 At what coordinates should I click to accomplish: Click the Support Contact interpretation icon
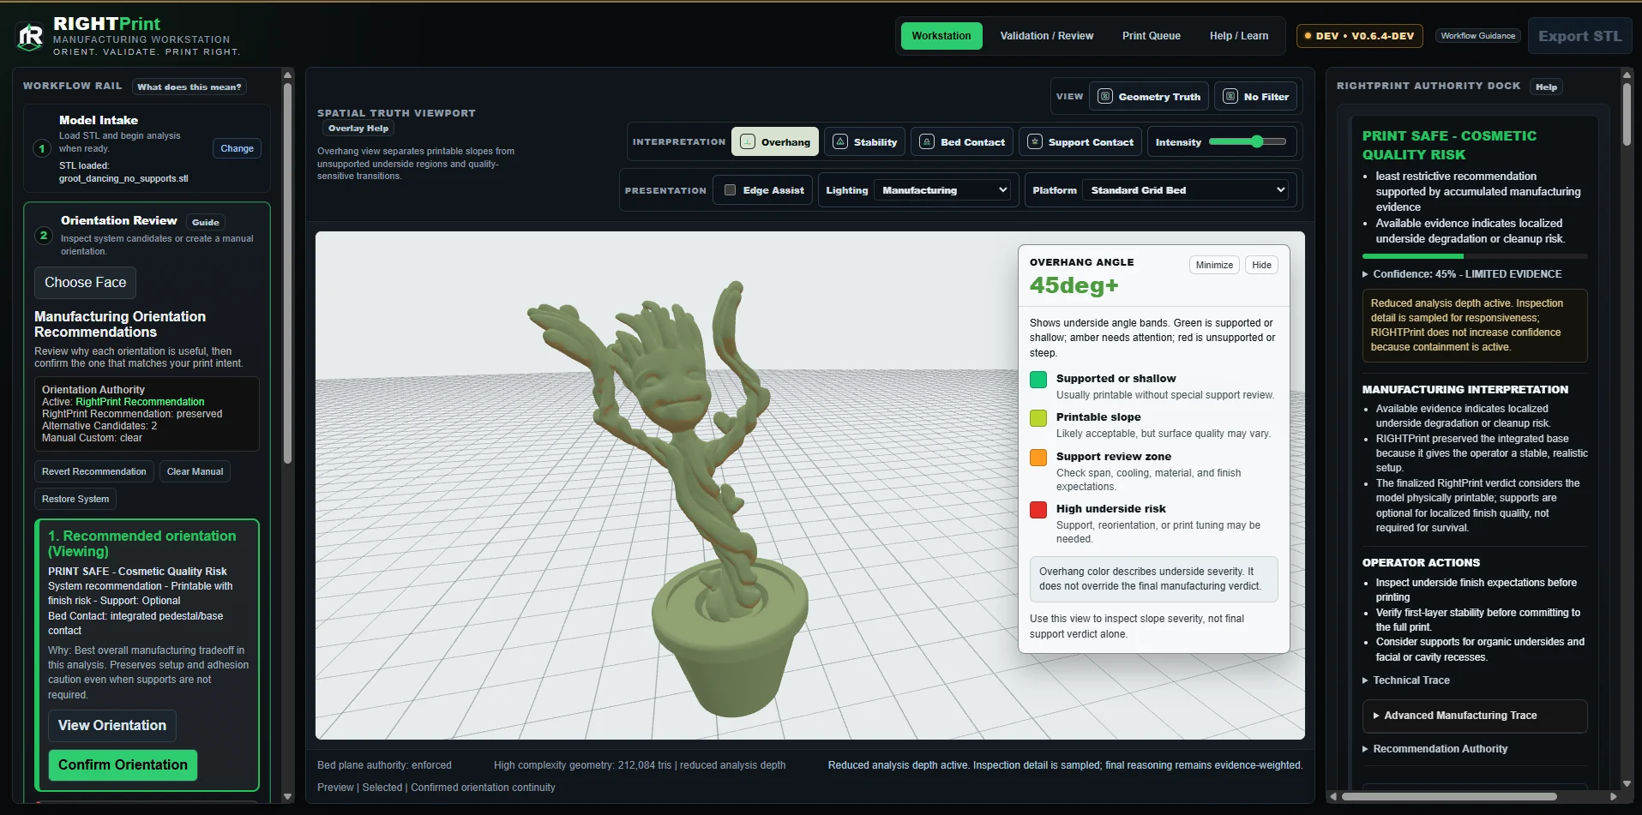pyautogui.click(x=1035, y=141)
